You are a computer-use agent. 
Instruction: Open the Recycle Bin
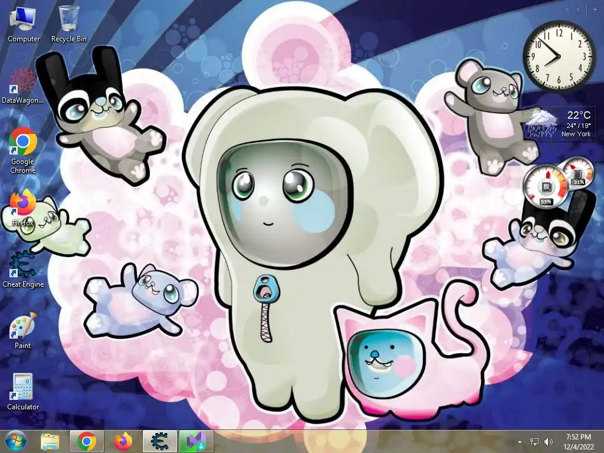click(69, 24)
